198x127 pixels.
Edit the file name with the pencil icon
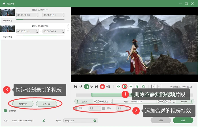pyautogui.click(x=44, y=120)
